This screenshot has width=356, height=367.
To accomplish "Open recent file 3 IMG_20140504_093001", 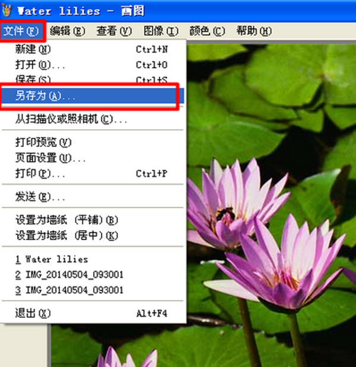I will point(93,291).
